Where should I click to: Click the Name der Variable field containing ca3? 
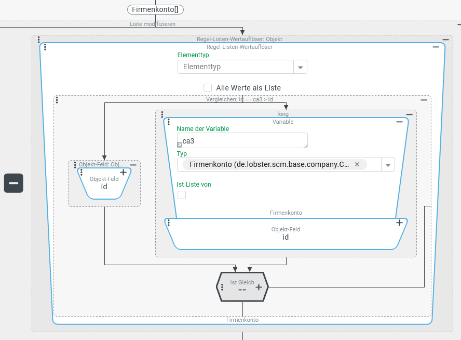[x=241, y=140]
